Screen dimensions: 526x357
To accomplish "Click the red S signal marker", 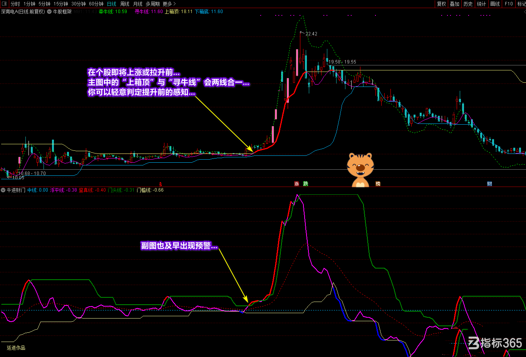I will [161, 184].
